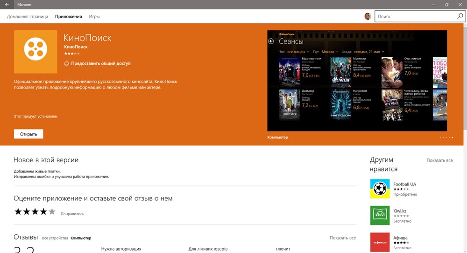This screenshot has height=253, width=467.
Task: Expand the все жанры dropdown in screenshot
Action: [x=298, y=52]
